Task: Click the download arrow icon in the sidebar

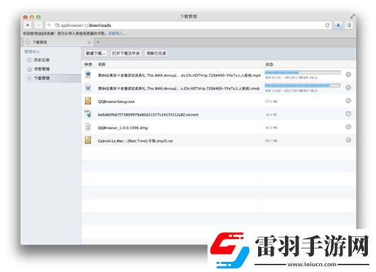Action: click(29, 78)
